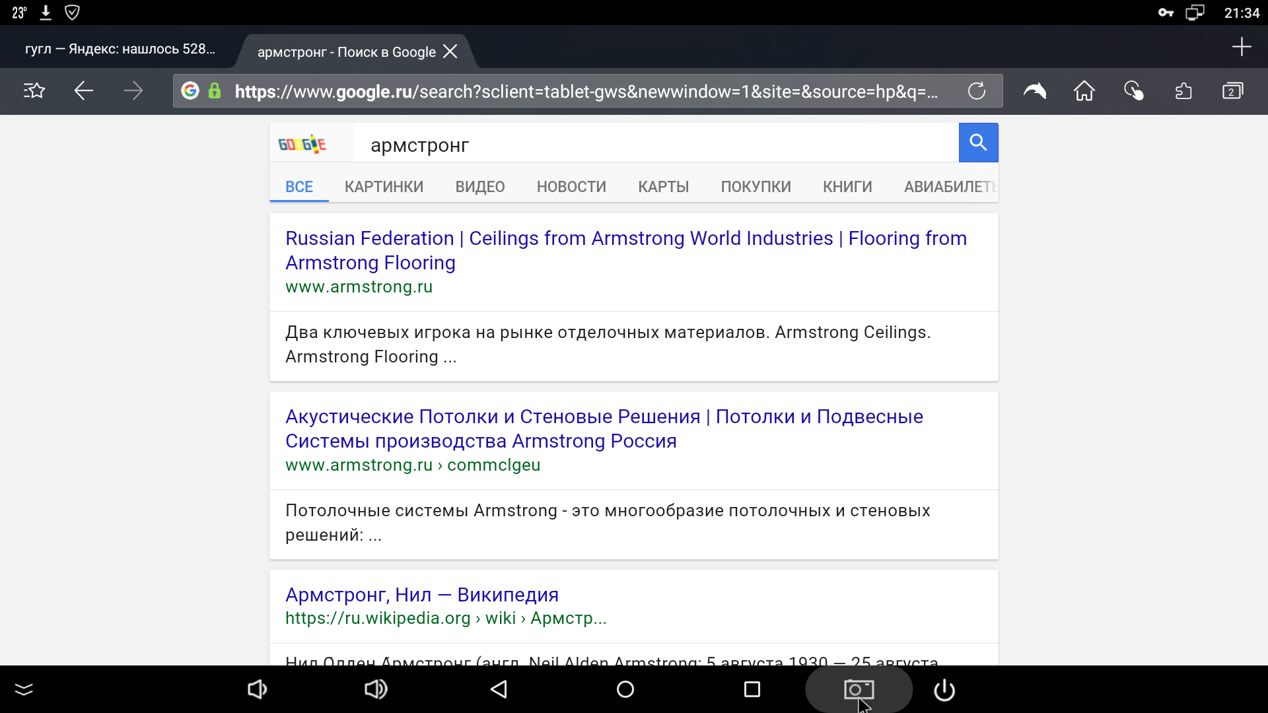Show open tabs counter icon
This screenshot has width=1268, height=713.
[1232, 90]
